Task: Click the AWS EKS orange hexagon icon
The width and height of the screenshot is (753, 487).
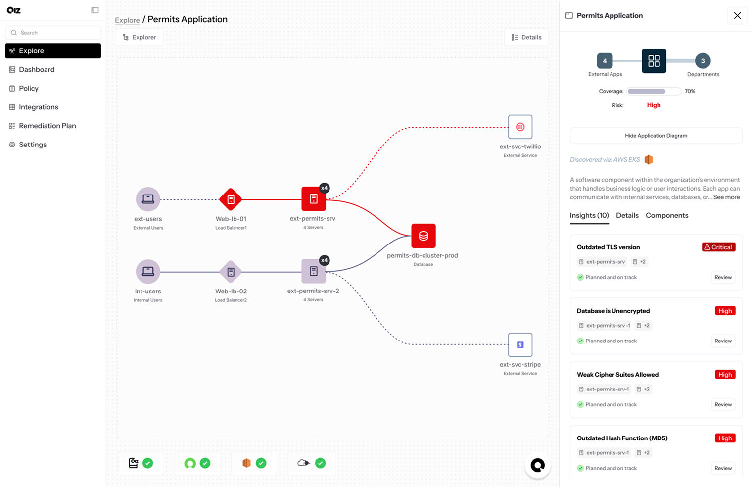Action: pyautogui.click(x=649, y=159)
